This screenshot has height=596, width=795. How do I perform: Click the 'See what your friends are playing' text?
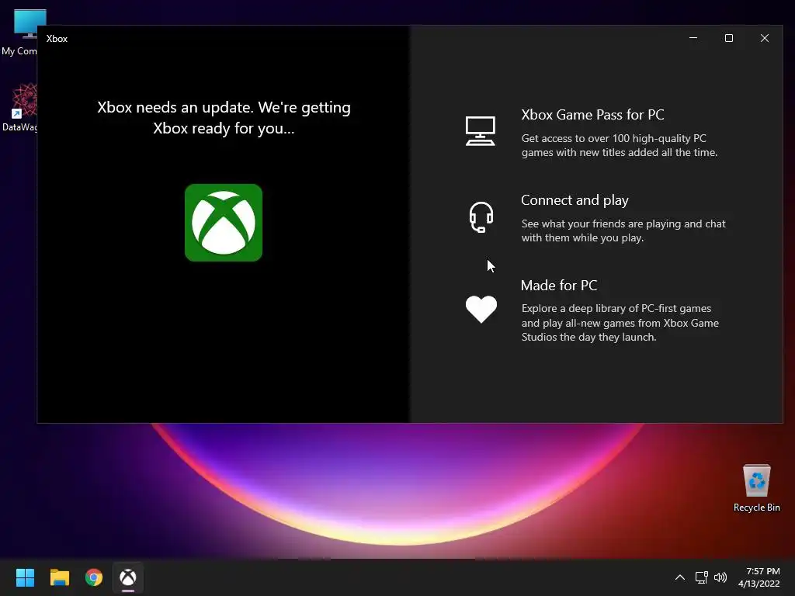[623, 230]
